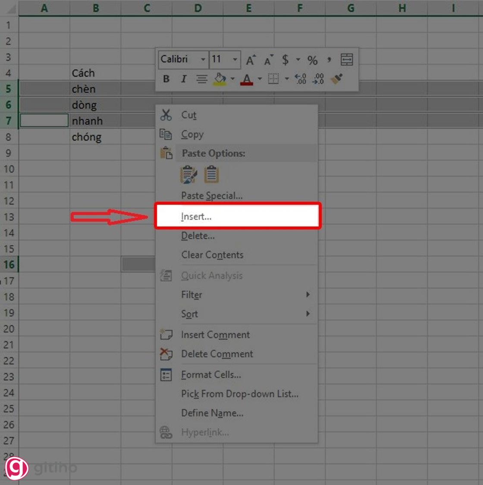Choose Paste Special from the context menu
Image resolution: width=483 pixels, height=485 pixels.
tap(212, 195)
